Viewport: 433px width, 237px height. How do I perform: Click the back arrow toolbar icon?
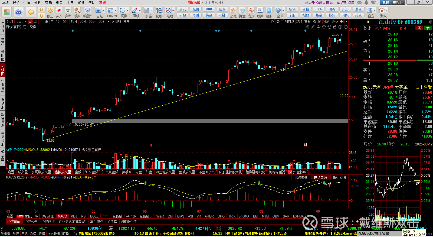coord(31,12)
